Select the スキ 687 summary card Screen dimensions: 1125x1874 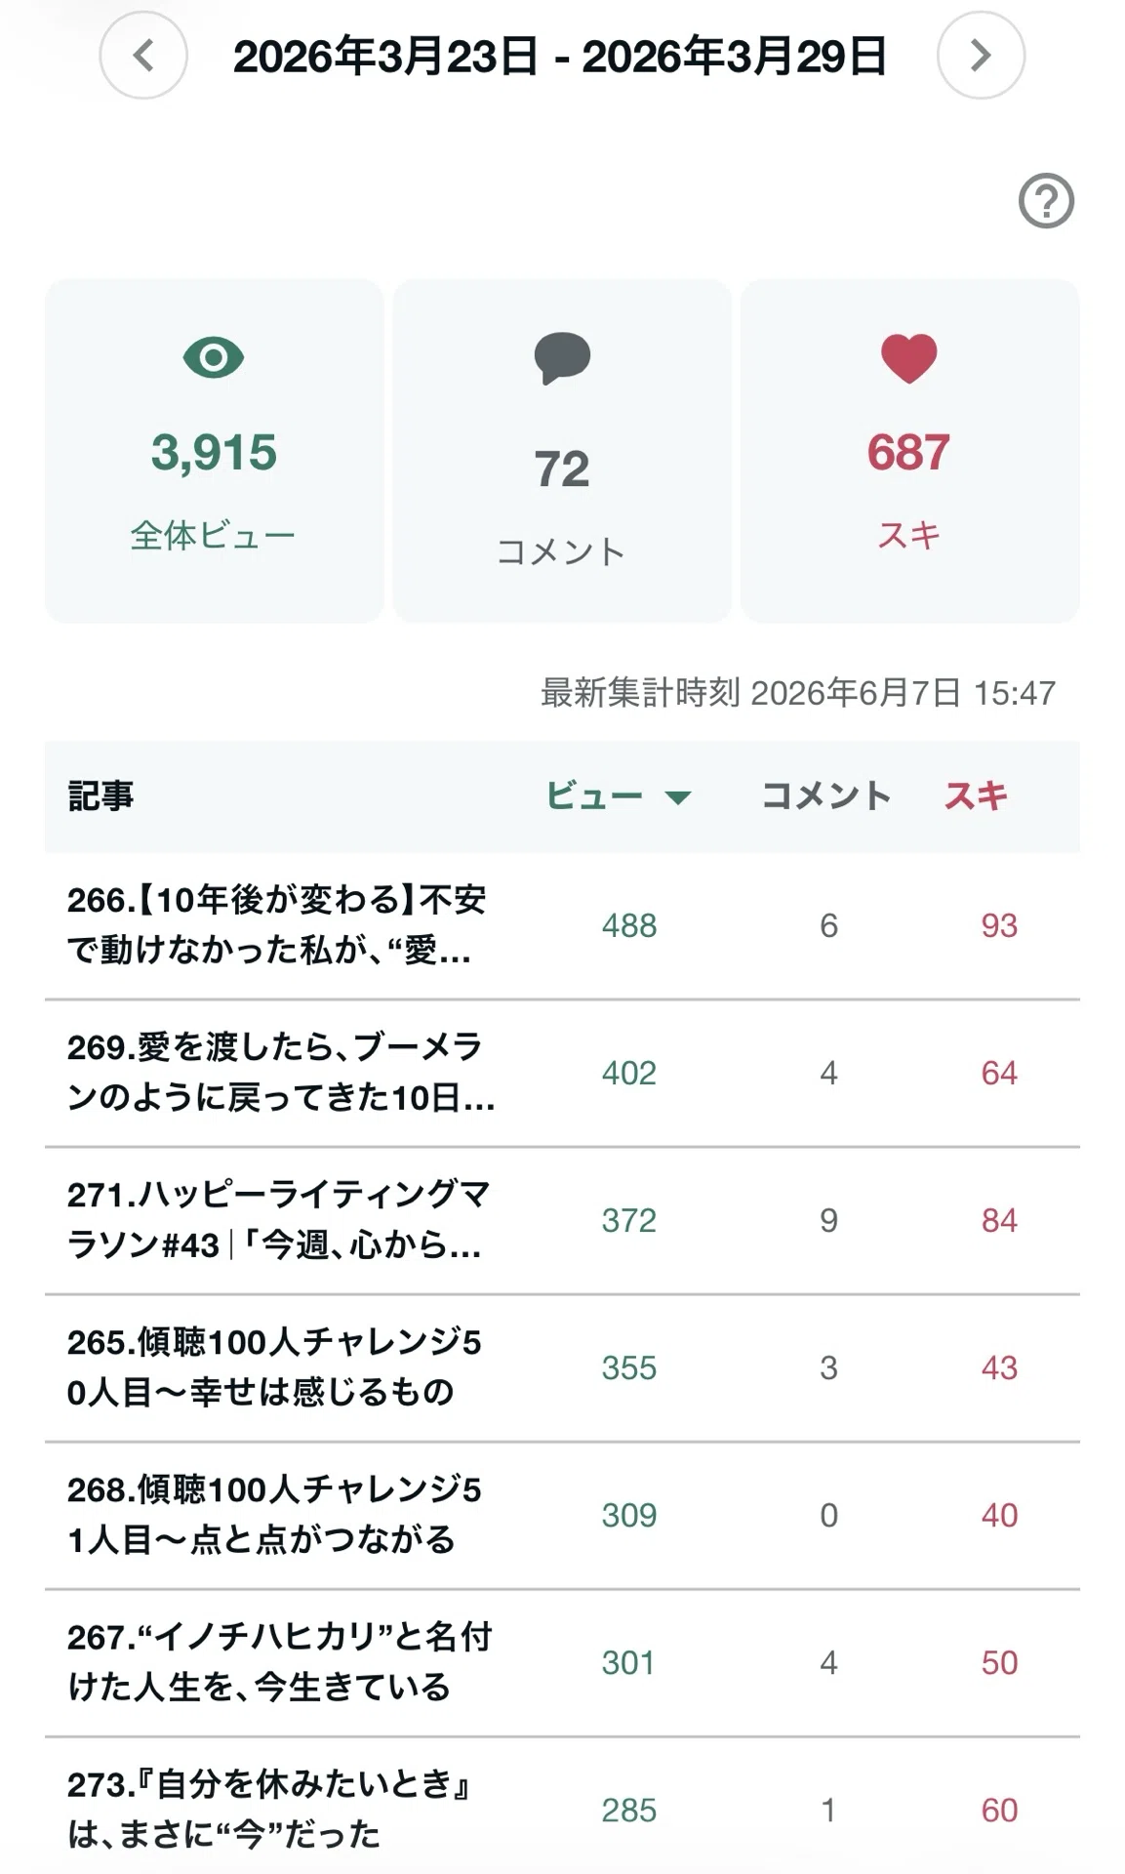[909, 451]
